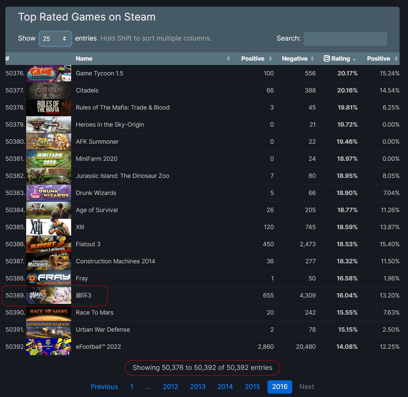
Task: Sort by the Name column header
Action: [153, 59]
